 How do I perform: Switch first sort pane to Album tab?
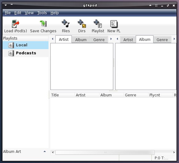(x=81, y=40)
